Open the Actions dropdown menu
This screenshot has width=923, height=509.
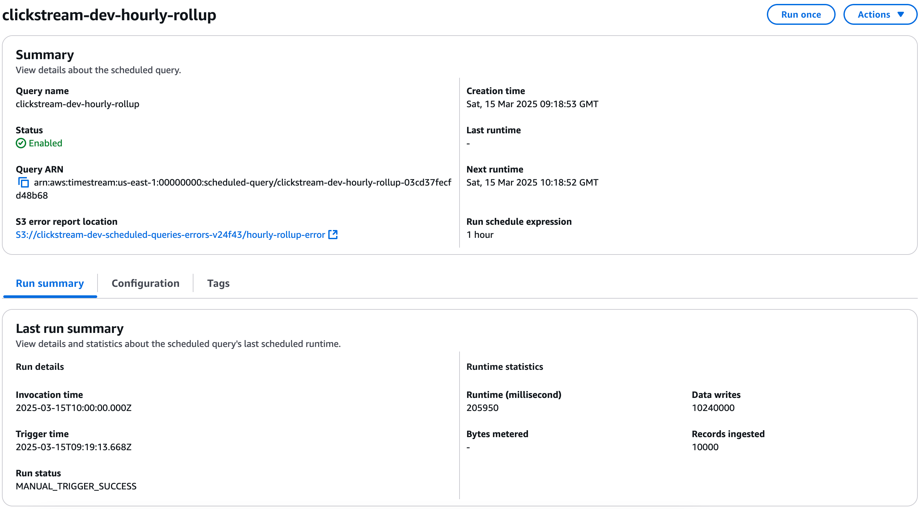coord(880,15)
